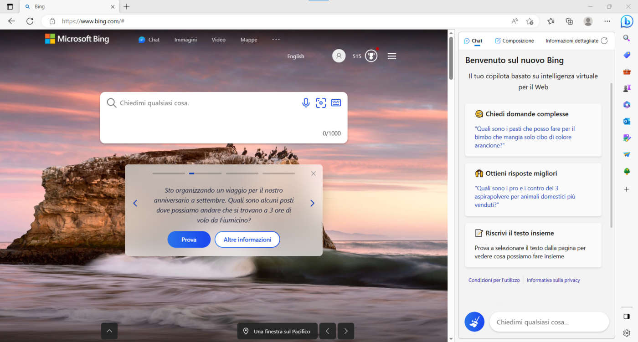The image size is (638, 342).
Task: Expand the hidden footer with the chevron
Action: click(x=109, y=331)
